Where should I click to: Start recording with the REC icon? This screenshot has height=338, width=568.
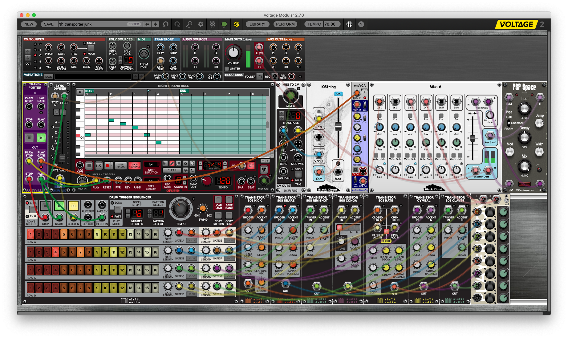(x=275, y=76)
